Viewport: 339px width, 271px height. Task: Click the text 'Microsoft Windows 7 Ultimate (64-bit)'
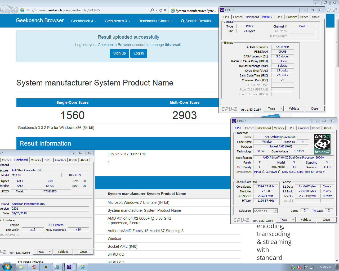(139, 202)
